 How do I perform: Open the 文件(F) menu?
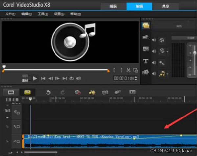tap(10, 14)
